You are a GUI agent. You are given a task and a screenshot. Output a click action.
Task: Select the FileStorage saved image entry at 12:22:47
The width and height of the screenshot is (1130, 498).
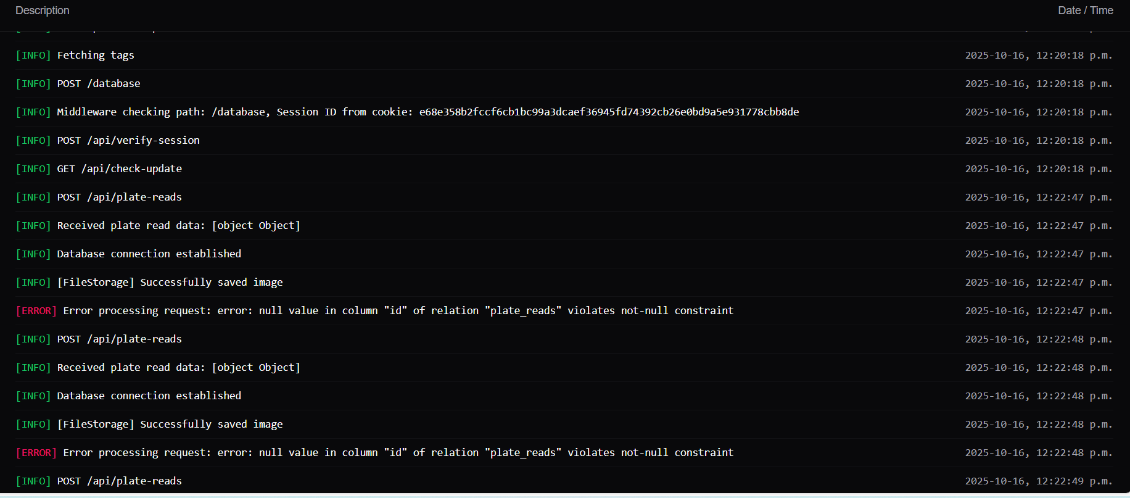click(x=170, y=283)
